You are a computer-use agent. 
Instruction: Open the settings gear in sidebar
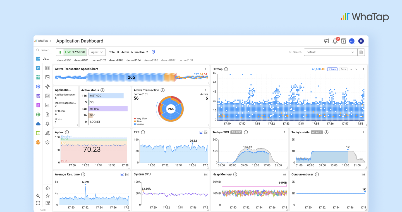47,142
